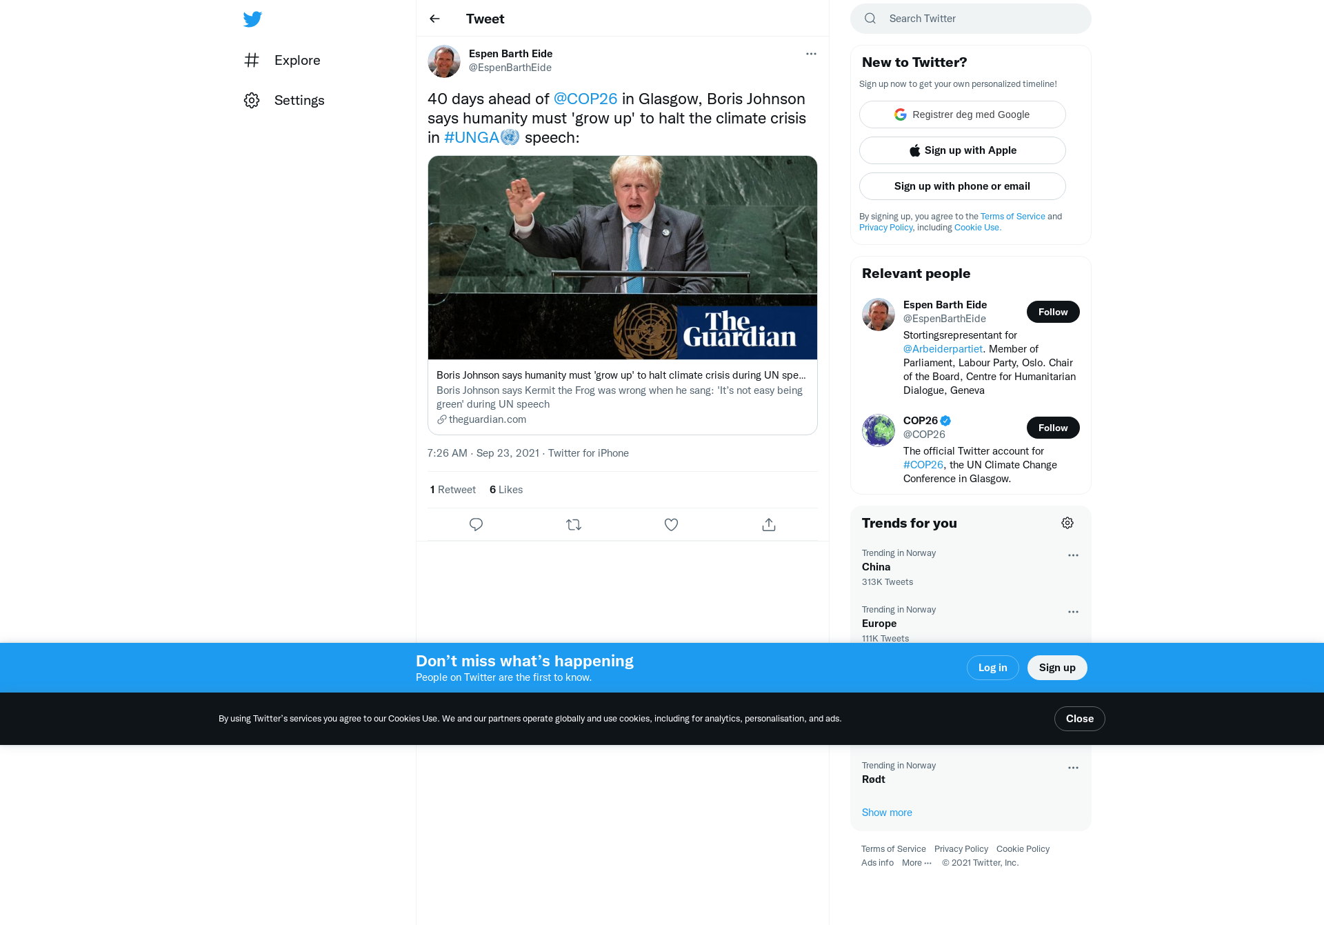This screenshot has height=925, width=1324.
Task: Expand options for the Europe trend
Action: [x=1073, y=612]
